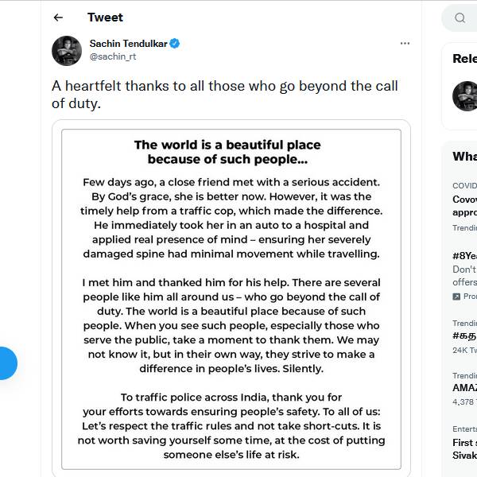
Task: Click the tweet text about call of duty
Action: 225,94
